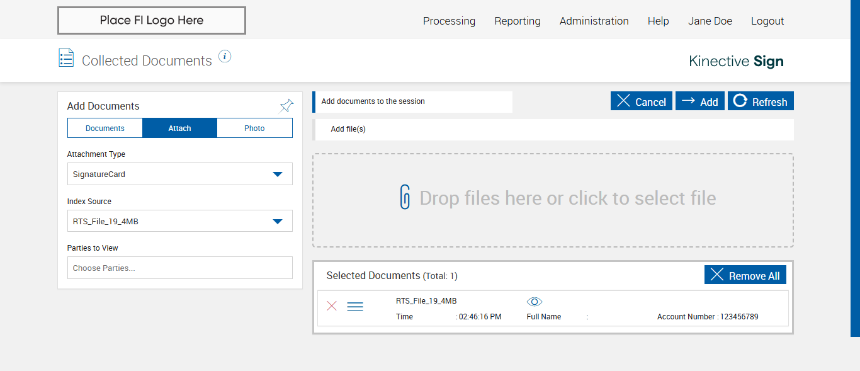
Task: Select the Attach tab
Action: pyautogui.click(x=179, y=128)
